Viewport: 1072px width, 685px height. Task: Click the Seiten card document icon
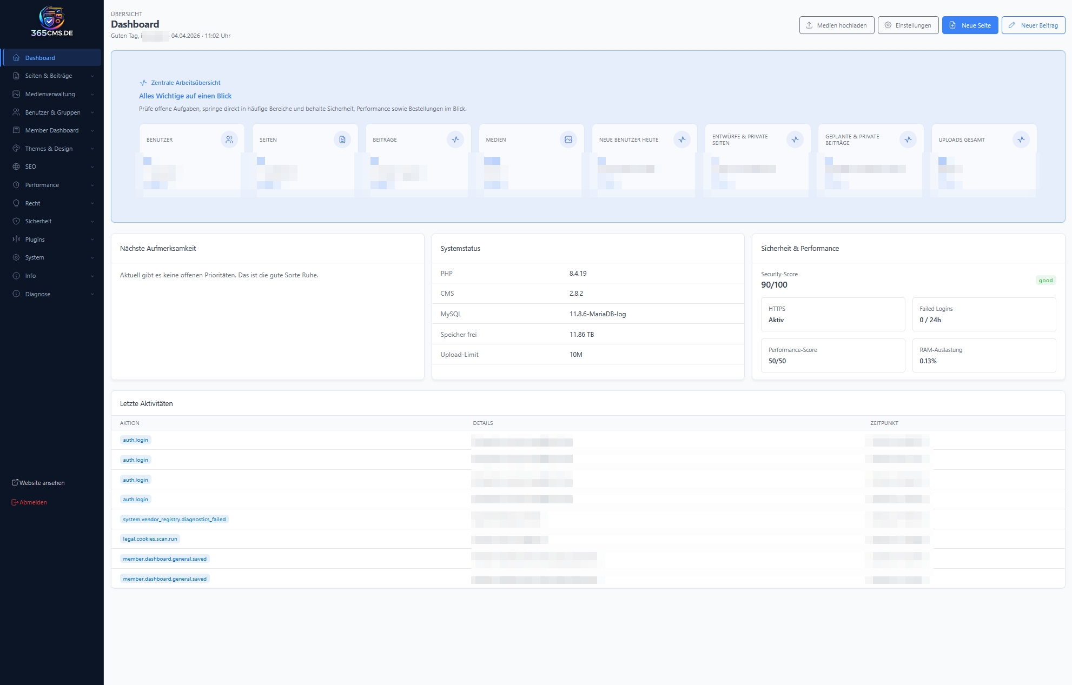pos(342,139)
